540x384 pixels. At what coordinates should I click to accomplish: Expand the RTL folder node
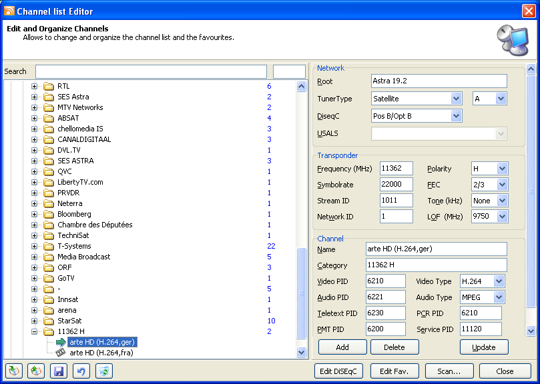[35, 86]
